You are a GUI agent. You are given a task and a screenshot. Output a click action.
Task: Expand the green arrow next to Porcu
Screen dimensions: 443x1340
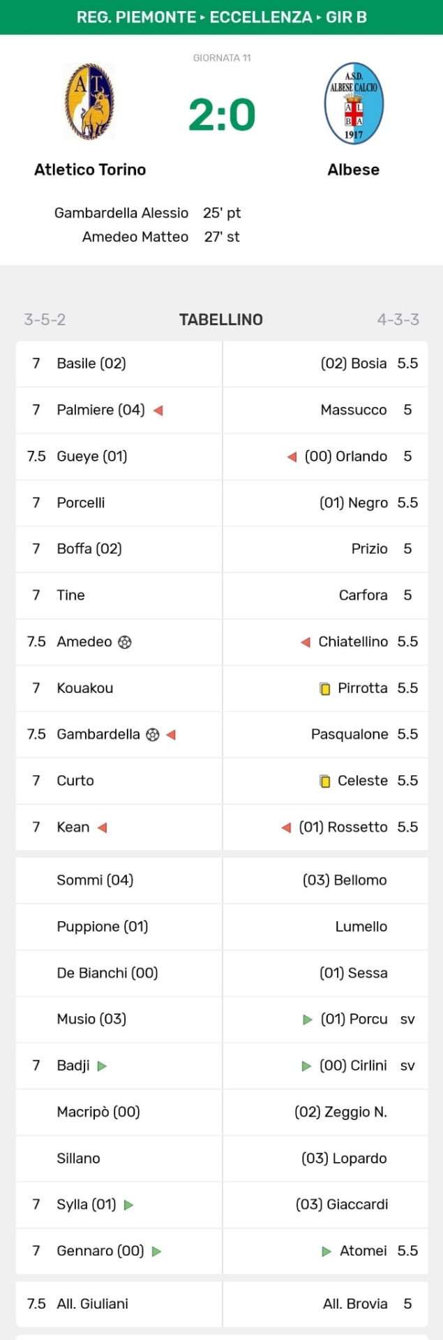pos(306,1019)
